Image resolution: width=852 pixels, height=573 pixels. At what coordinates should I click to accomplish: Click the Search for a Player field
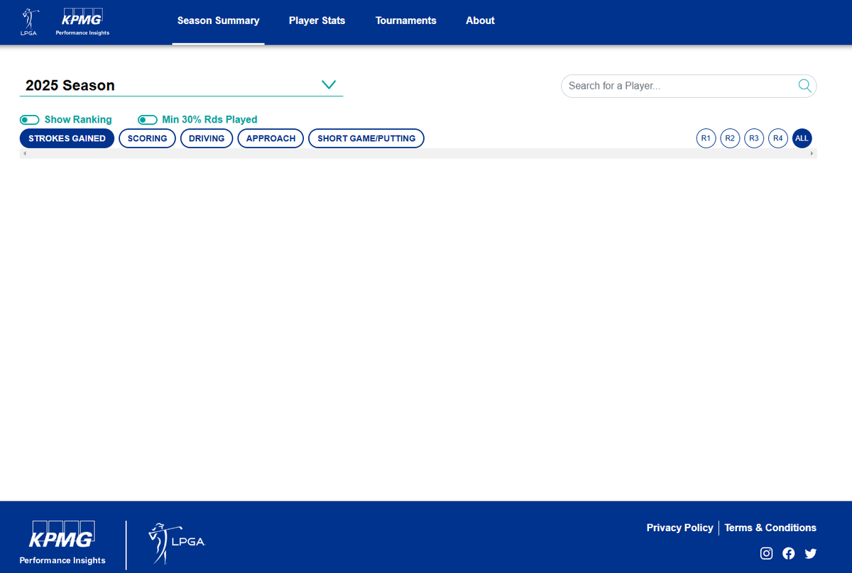(689, 86)
